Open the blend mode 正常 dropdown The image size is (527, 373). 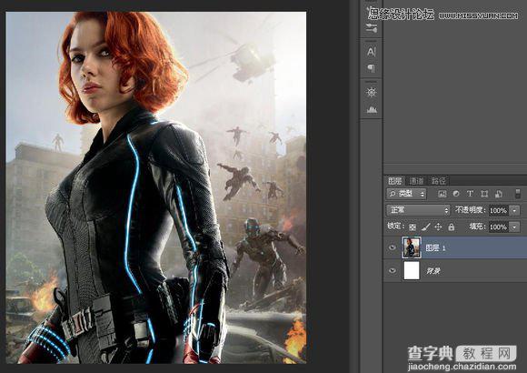418,210
